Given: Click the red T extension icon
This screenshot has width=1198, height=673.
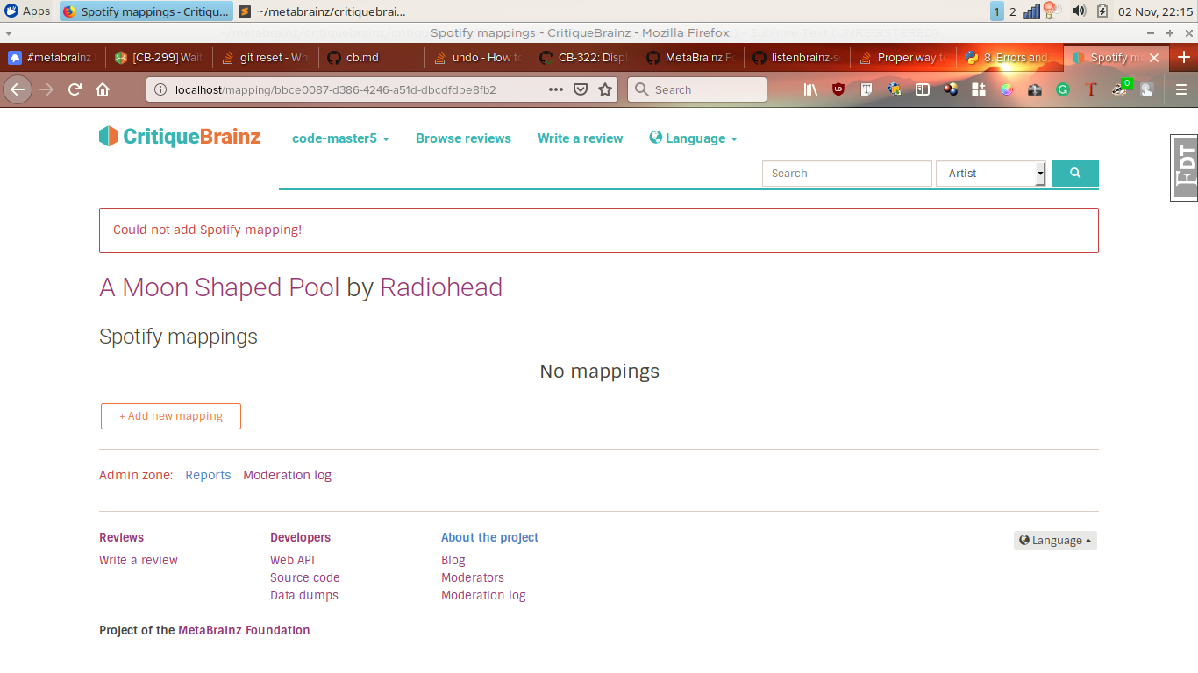Looking at the screenshot, I should point(1091,89).
